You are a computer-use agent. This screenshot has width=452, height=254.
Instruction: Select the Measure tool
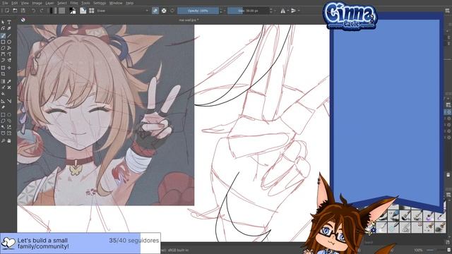pyautogui.click(x=9, y=101)
